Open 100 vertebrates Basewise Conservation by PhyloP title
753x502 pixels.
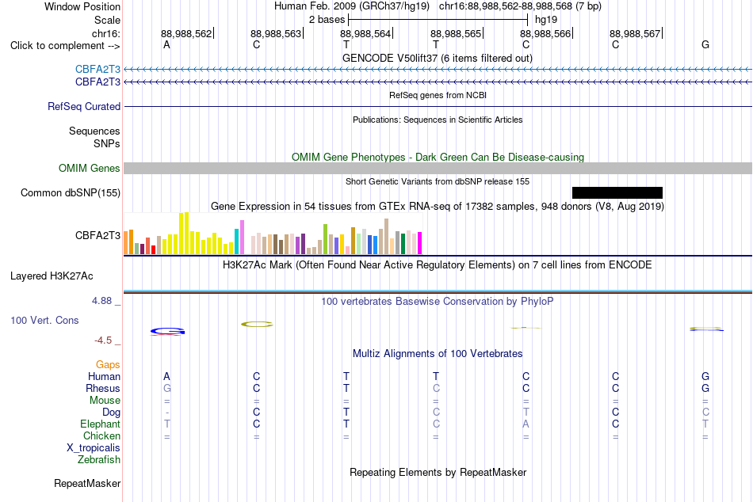(x=438, y=302)
